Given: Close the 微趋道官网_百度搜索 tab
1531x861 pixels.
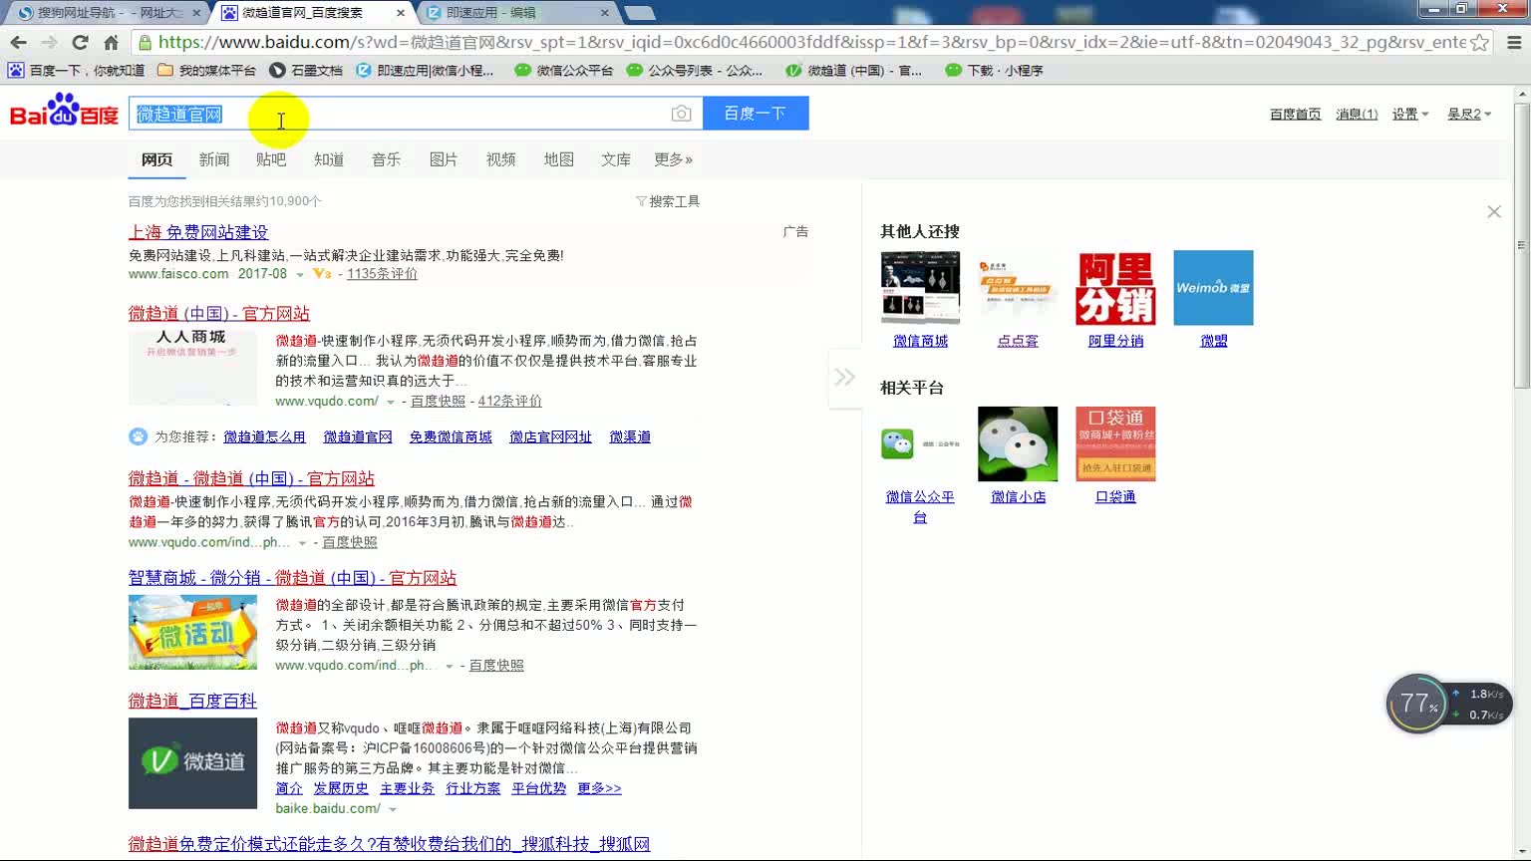Looking at the screenshot, I should (x=401, y=13).
